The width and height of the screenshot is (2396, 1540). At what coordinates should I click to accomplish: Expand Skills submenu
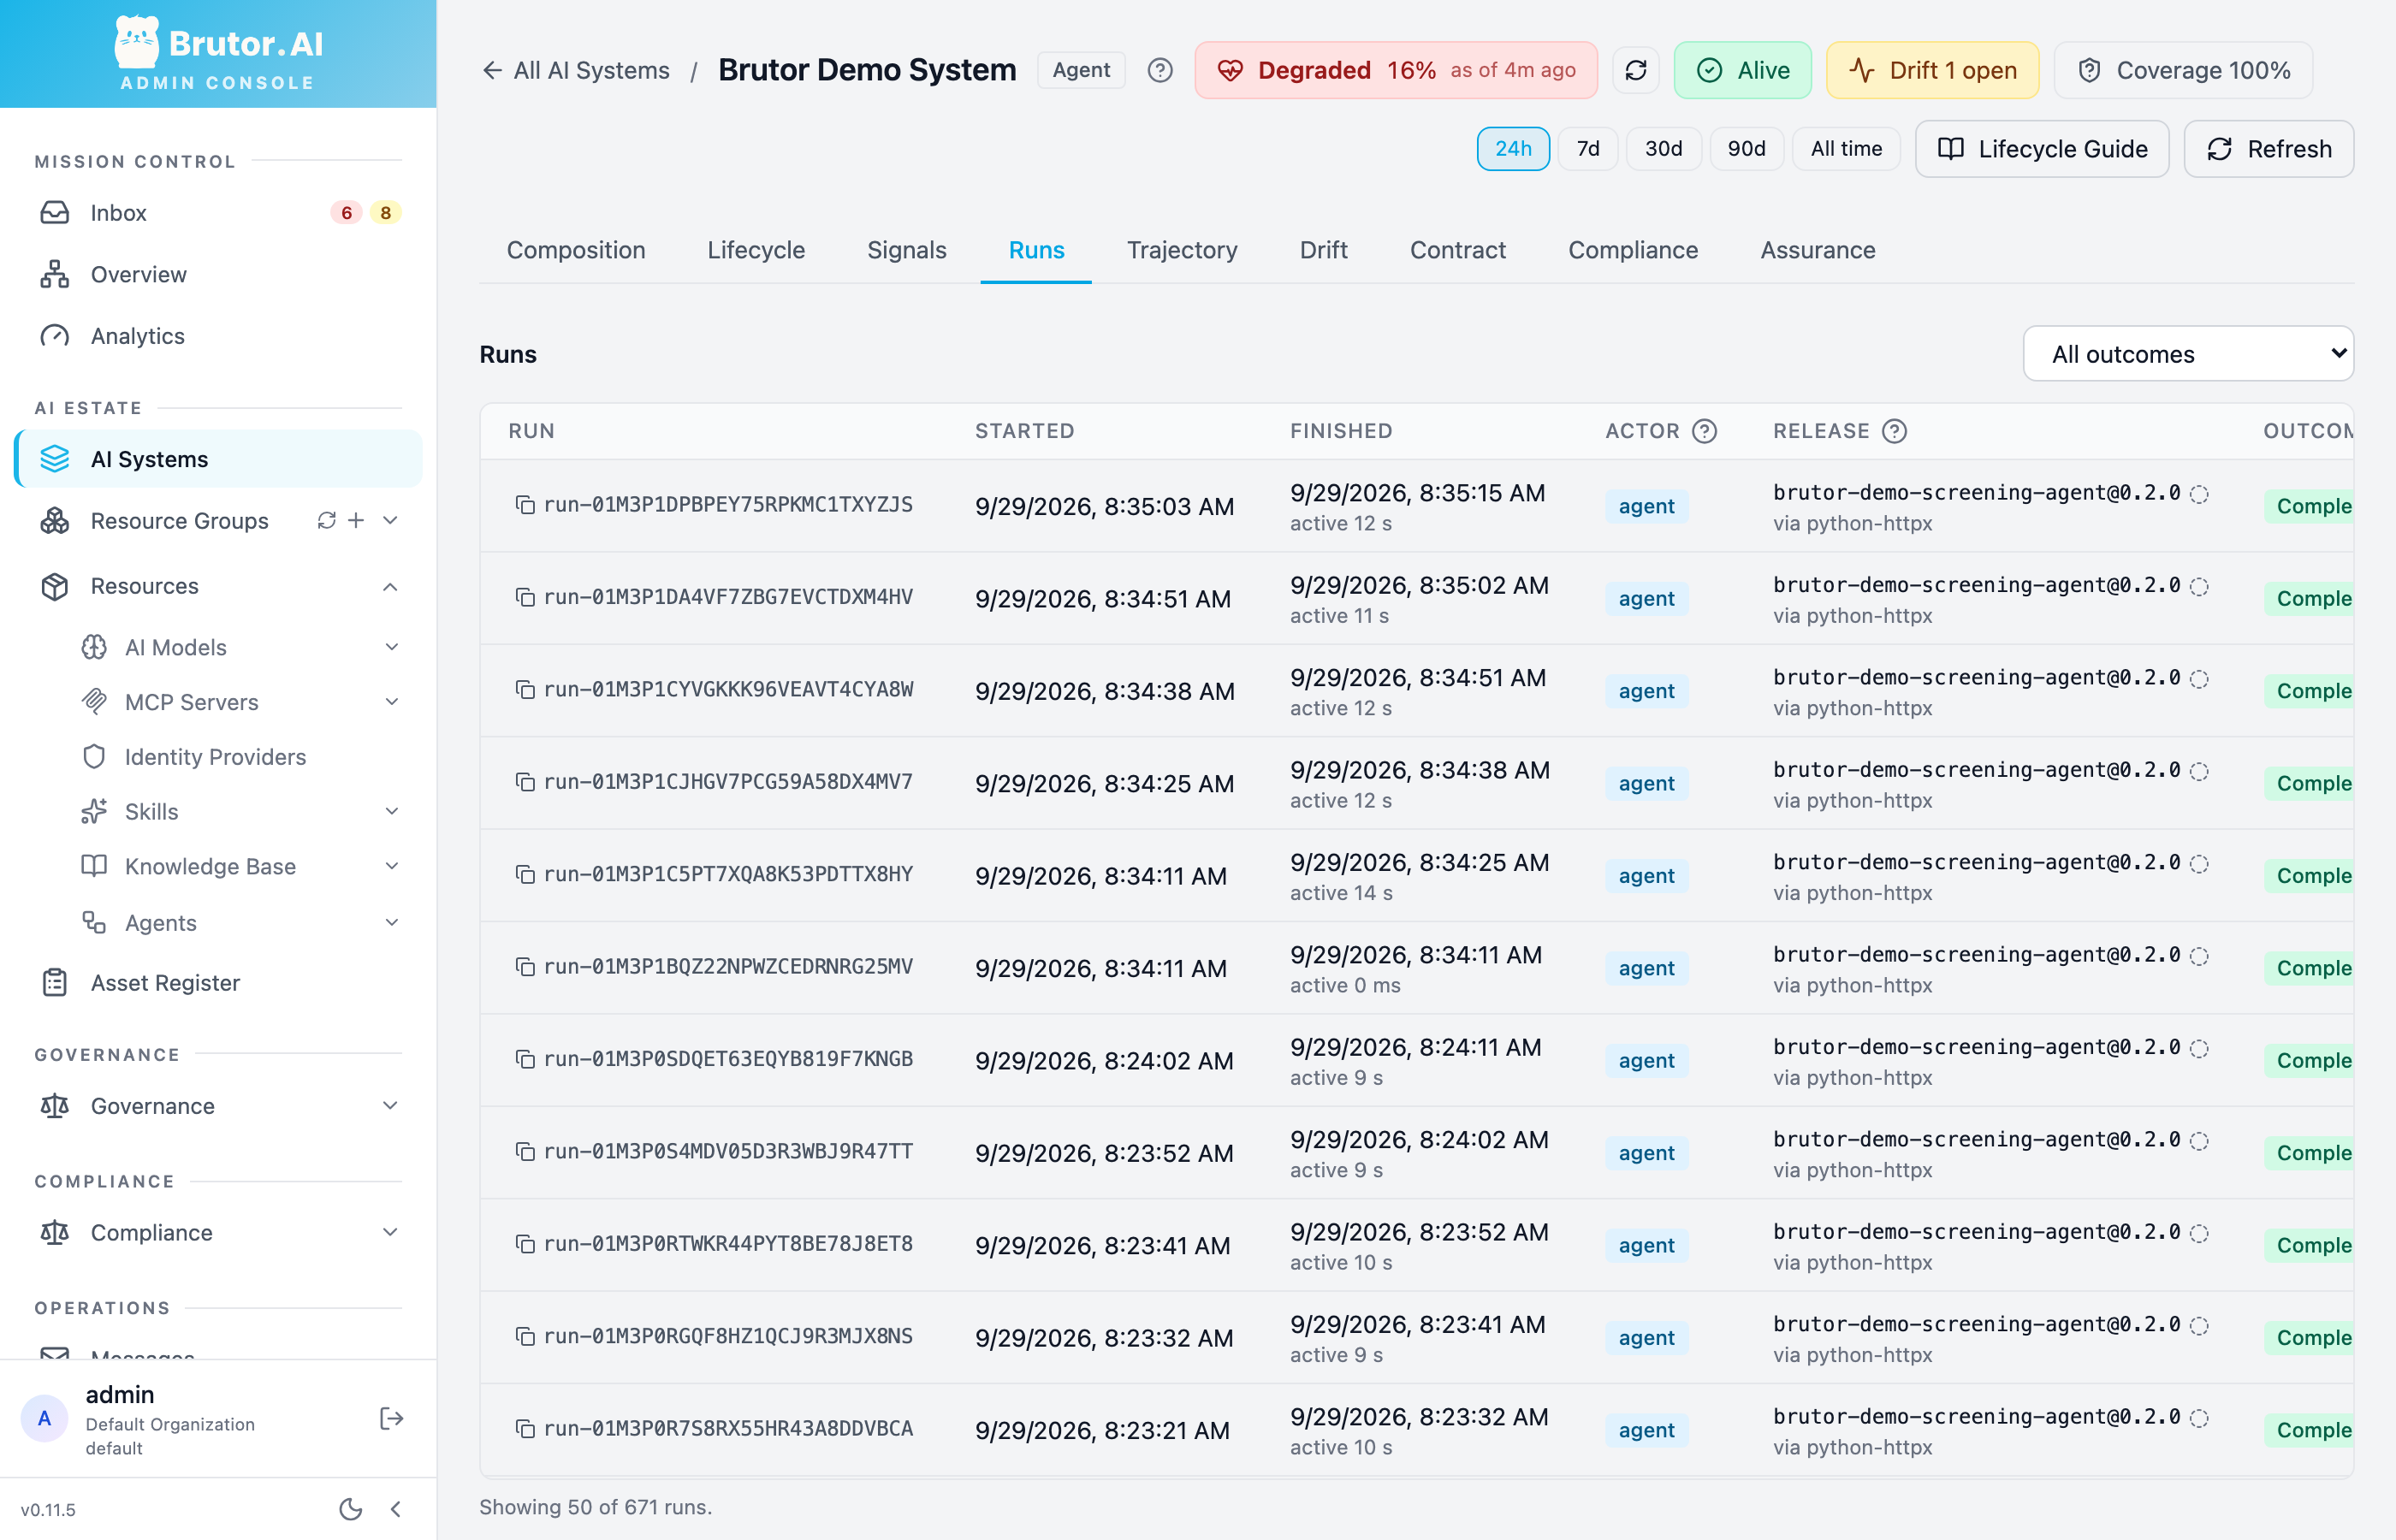(392, 811)
